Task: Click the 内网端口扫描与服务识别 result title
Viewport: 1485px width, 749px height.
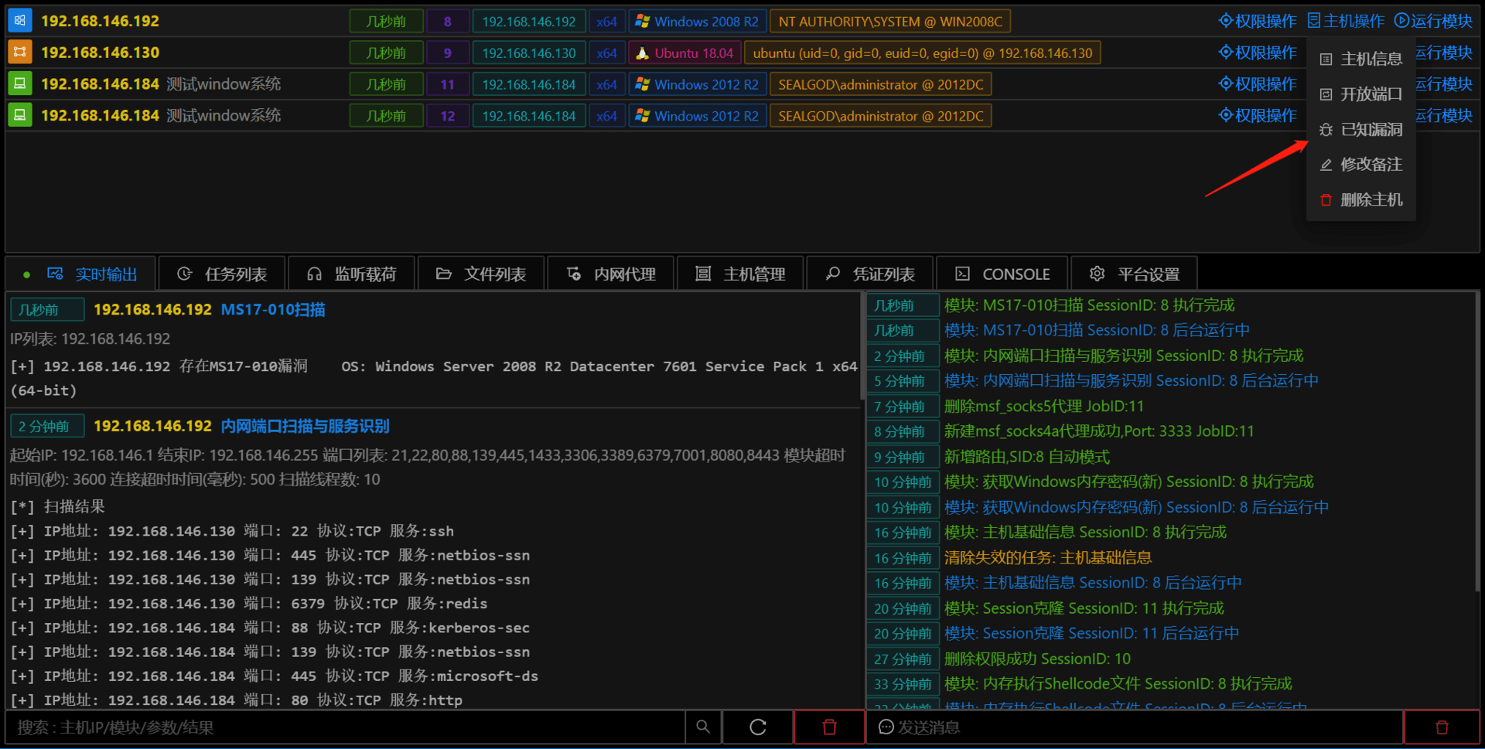Action: 305,427
